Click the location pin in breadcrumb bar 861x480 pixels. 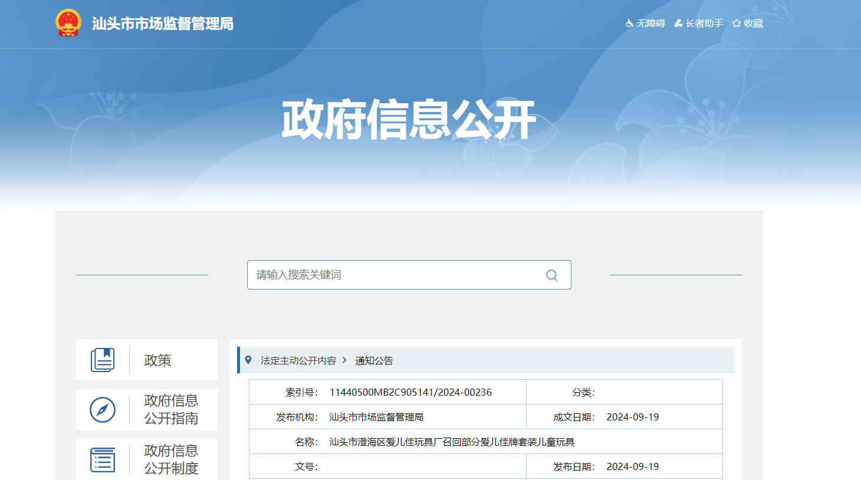(248, 360)
